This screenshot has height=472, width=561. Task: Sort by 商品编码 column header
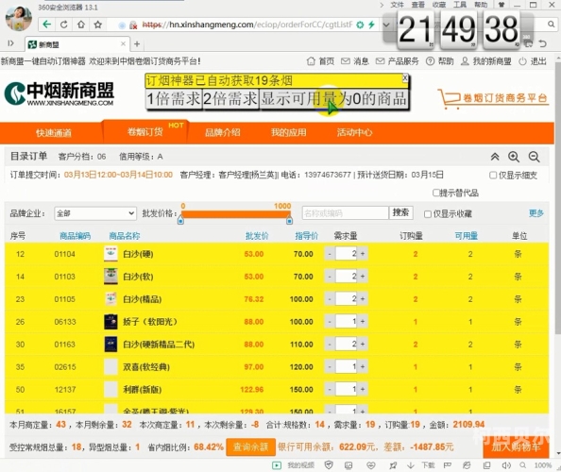coord(75,236)
